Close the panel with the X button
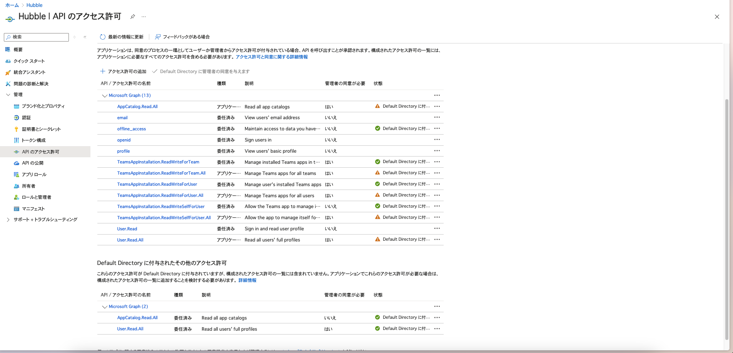 click(717, 17)
